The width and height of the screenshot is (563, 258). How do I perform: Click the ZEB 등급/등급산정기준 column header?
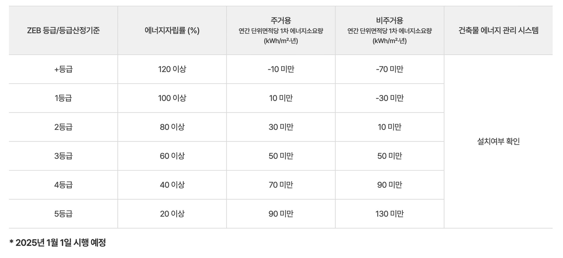pos(63,30)
